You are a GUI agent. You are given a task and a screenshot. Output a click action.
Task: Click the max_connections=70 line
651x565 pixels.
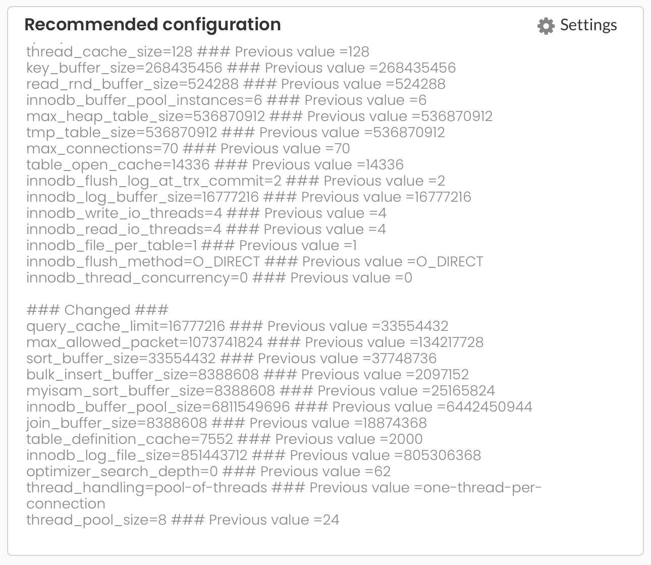tap(188, 149)
